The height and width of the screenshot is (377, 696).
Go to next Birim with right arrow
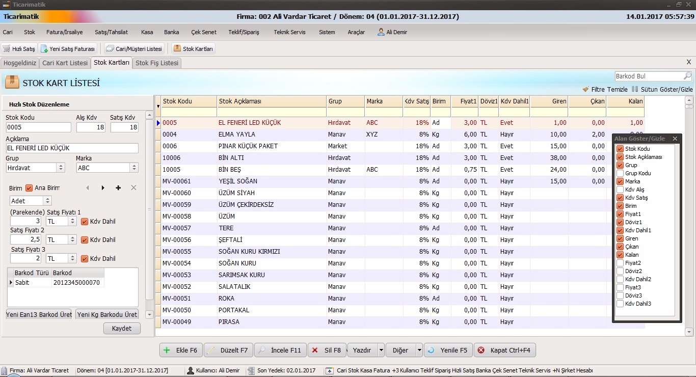(103, 188)
